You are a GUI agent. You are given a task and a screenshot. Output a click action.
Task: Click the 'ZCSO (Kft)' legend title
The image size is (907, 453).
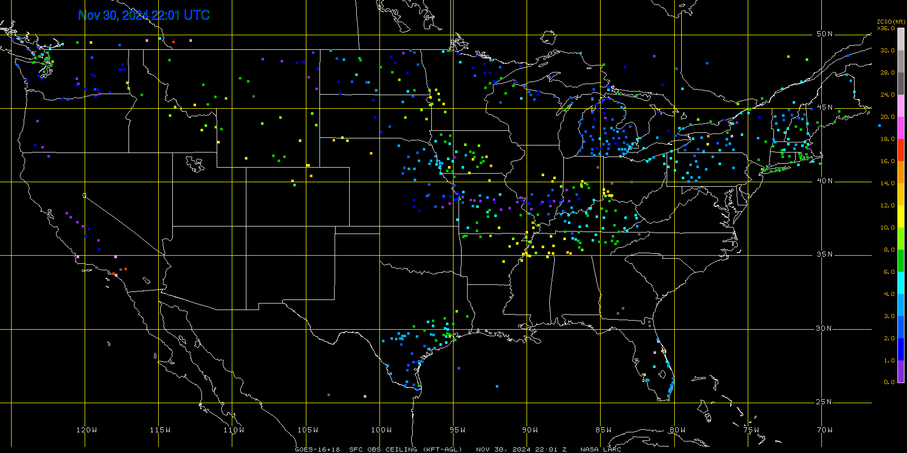tap(891, 22)
